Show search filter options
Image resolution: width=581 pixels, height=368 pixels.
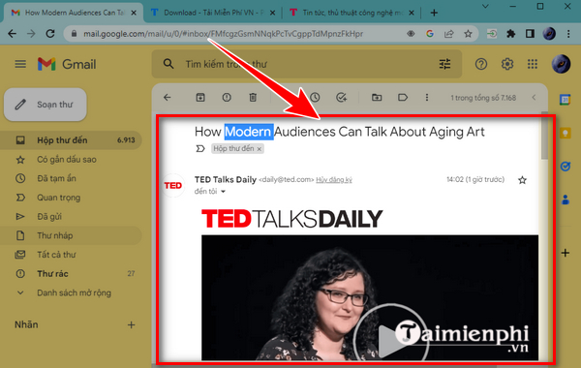(x=444, y=64)
